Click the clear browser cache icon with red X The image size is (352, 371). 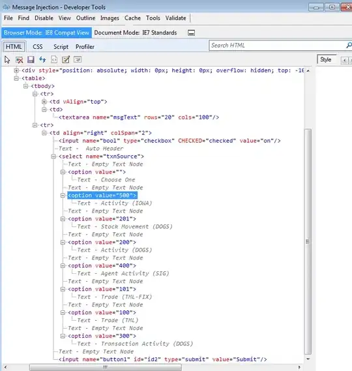19,59
